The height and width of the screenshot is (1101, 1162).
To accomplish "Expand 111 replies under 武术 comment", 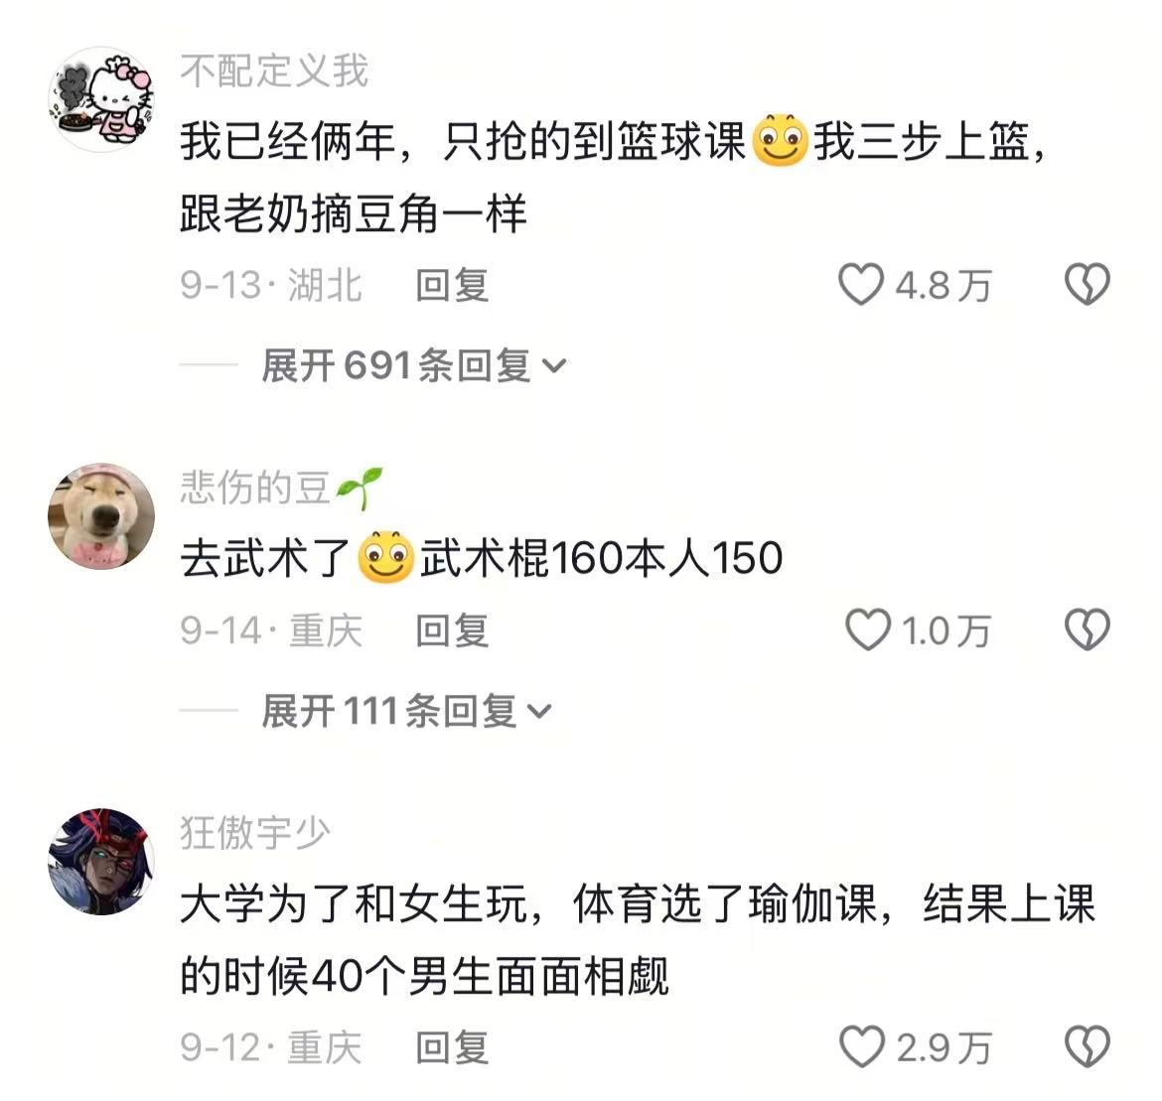I will pyautogui.click(x=406, y=711).
